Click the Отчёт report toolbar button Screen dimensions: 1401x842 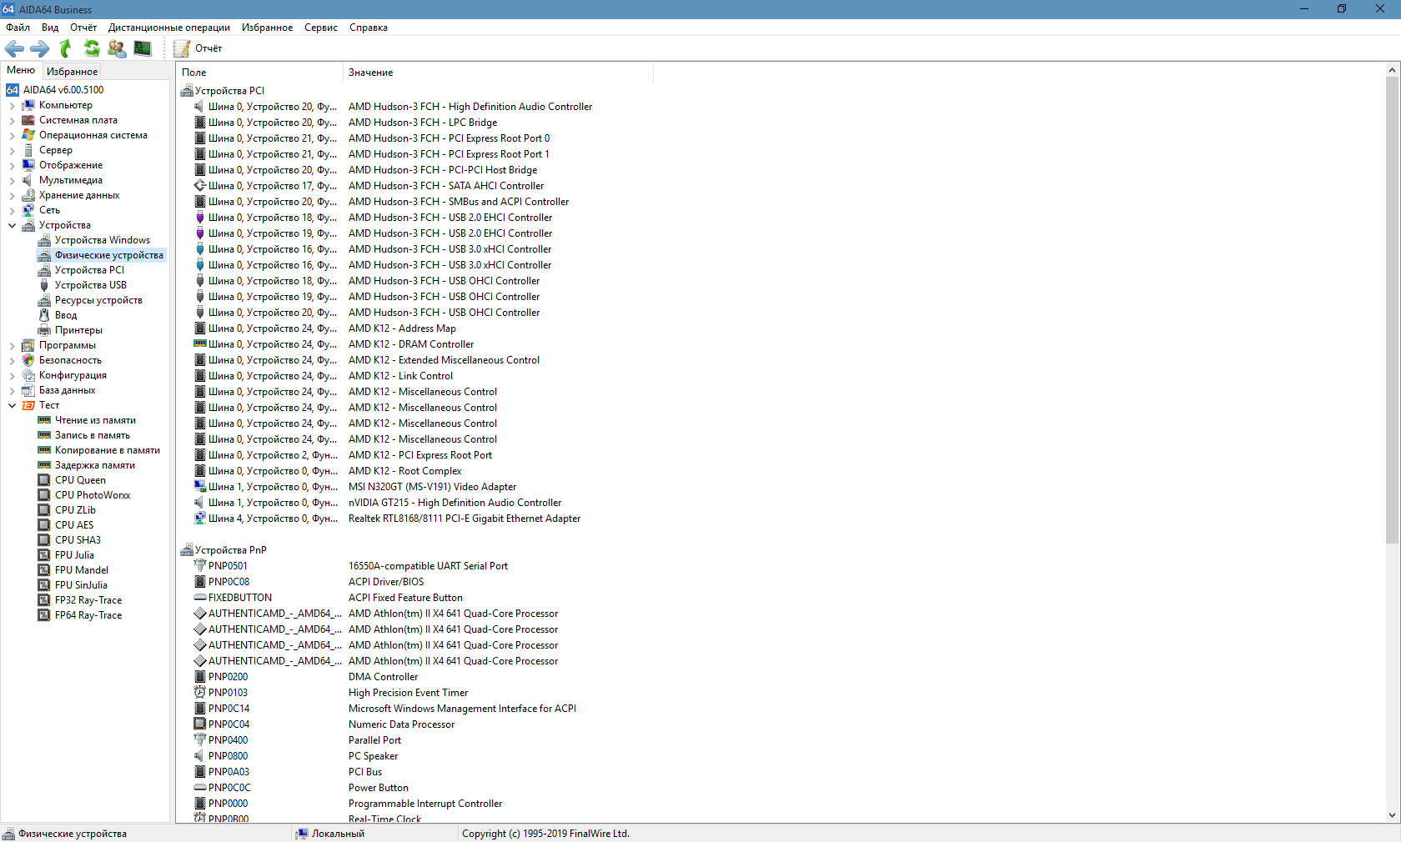(198, 48)
